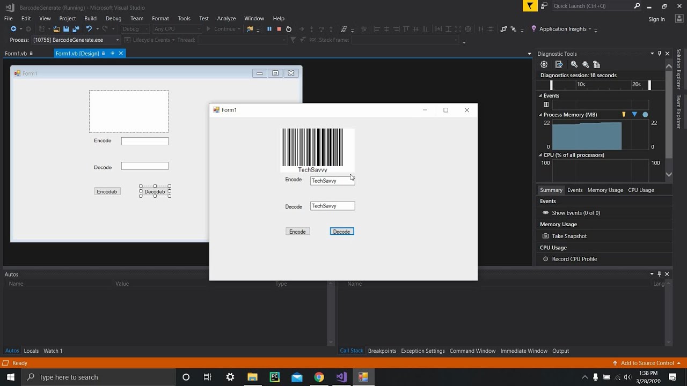Toggle the yellow GC marker in Process Memory
Image resolution: width=687 pixels, height=386 pixels.
[x=624, y=115]
